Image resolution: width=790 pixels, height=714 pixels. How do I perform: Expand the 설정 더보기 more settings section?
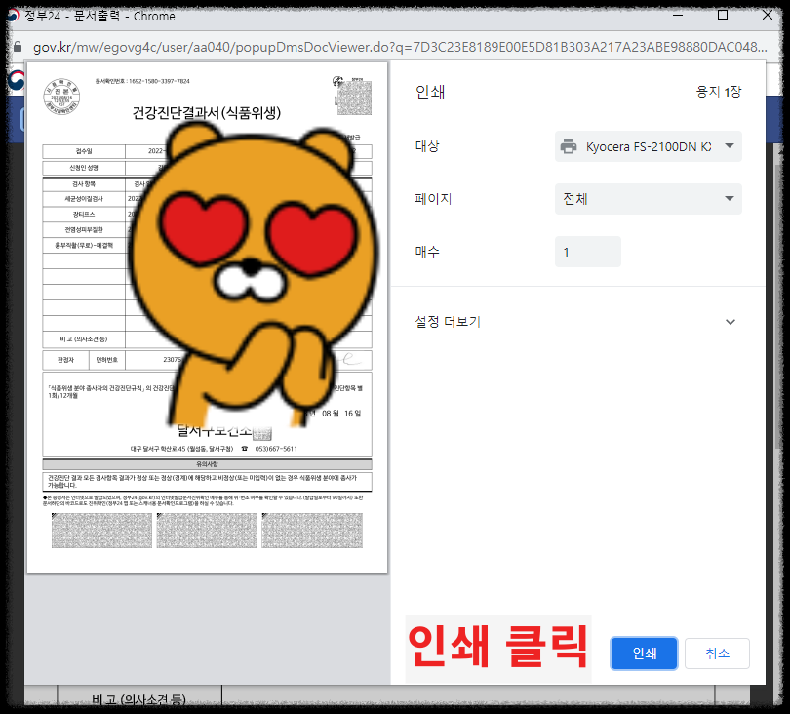[576, 322]
